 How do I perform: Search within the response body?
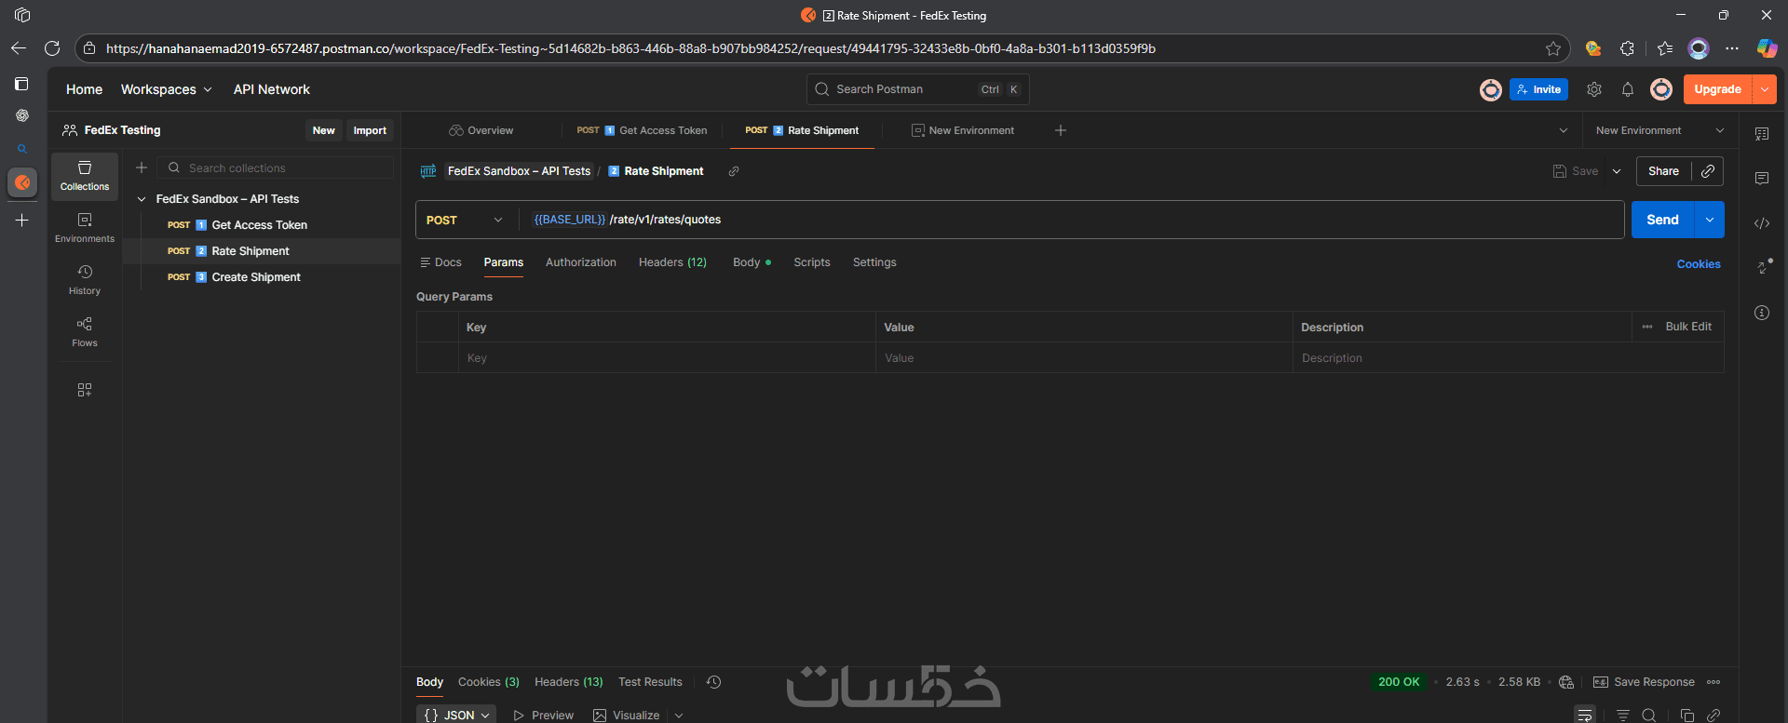pos(1649,716)
